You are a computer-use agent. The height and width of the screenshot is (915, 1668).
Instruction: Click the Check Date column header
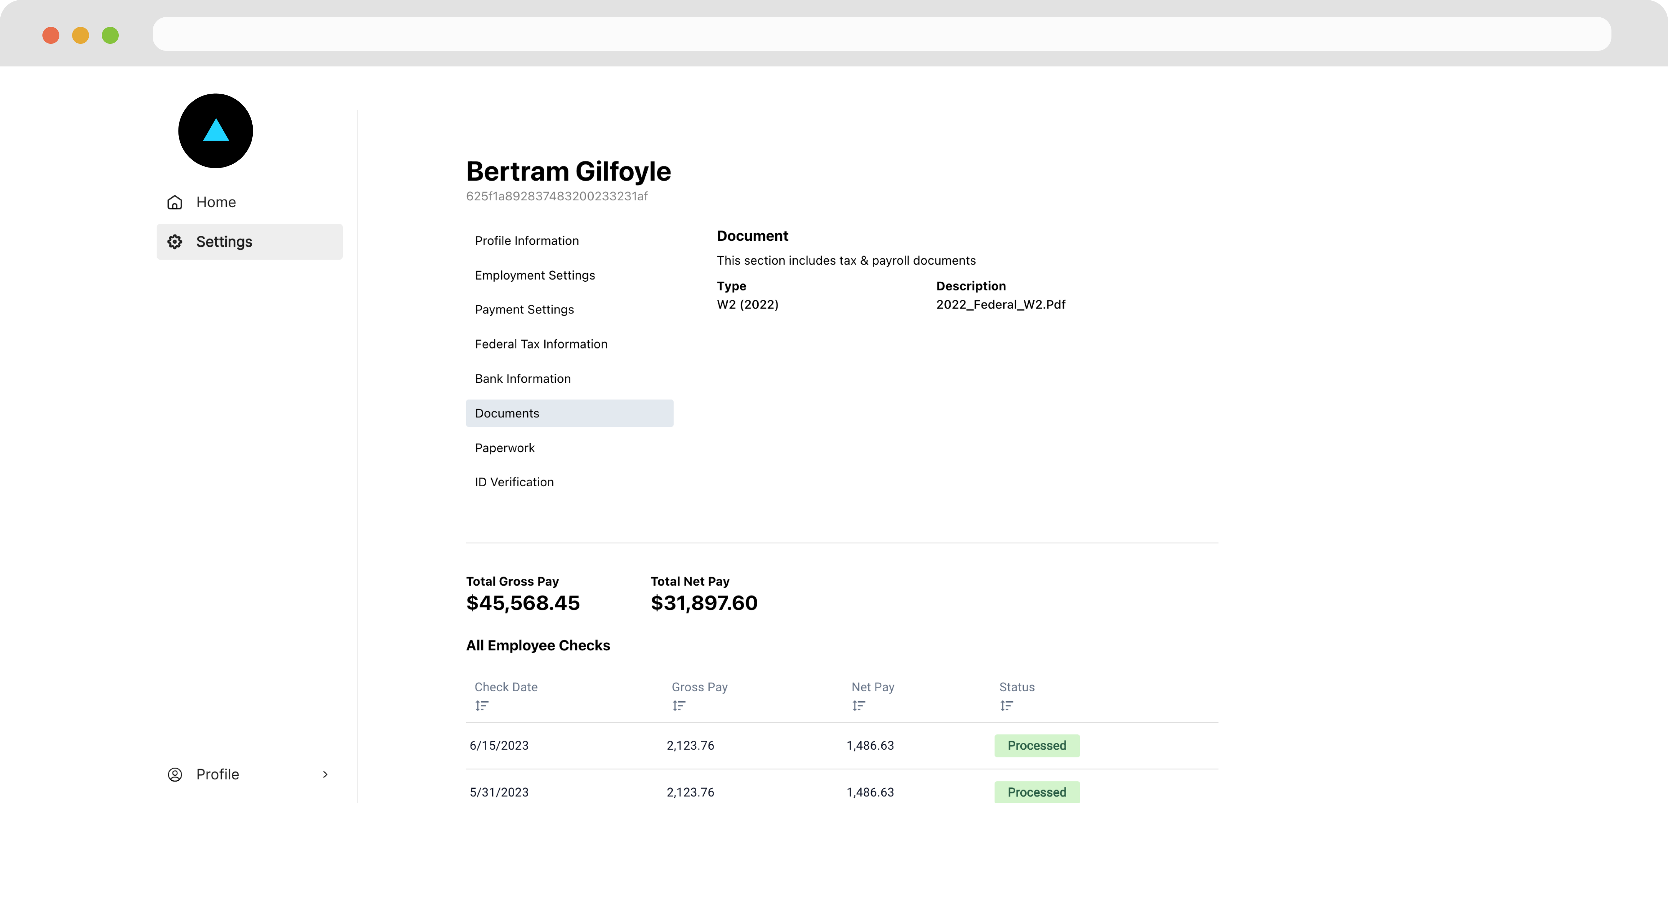coord(506,687)
